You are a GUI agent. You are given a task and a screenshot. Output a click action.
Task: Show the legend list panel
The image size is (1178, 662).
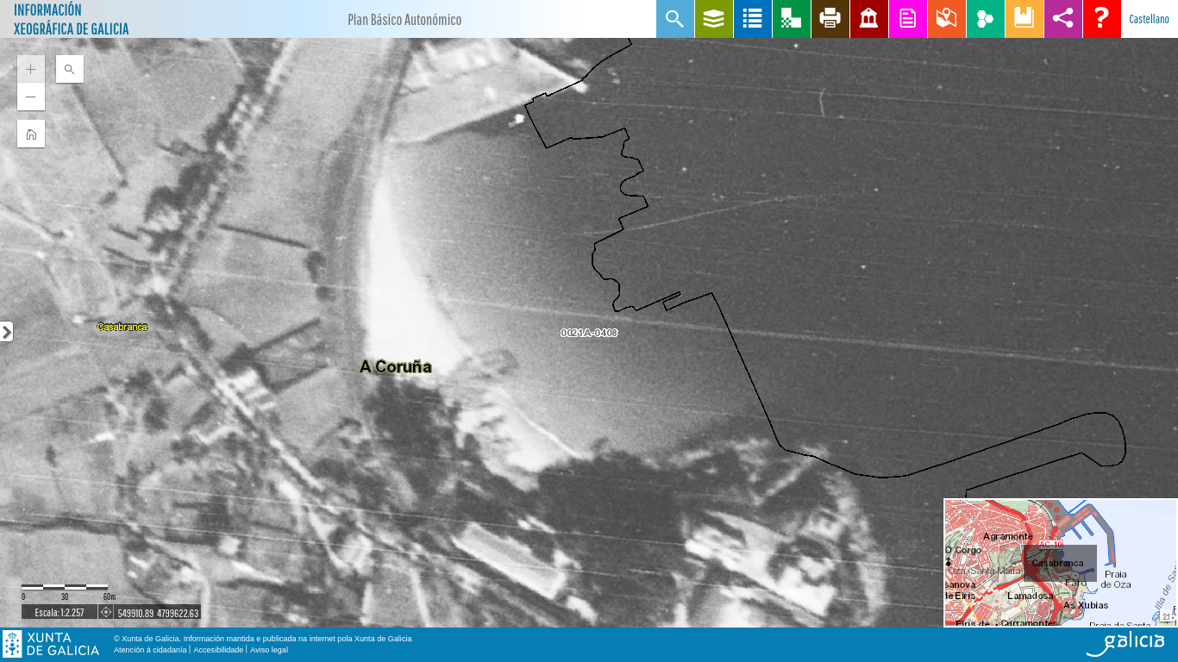click(x=753, y=19)
